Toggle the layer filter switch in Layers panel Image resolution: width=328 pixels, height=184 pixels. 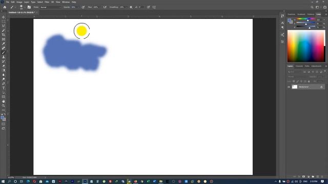[x=325, y=72]
